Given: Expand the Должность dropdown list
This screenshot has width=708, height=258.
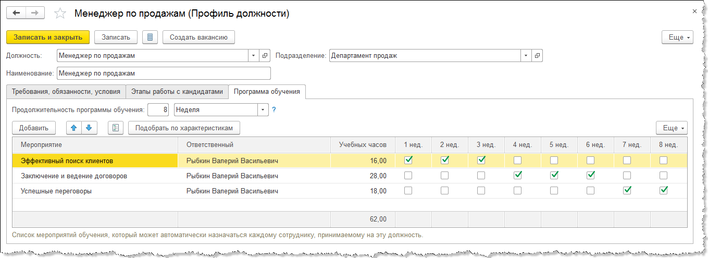Looking at the screenshot, I should click(x=253, y=55).
